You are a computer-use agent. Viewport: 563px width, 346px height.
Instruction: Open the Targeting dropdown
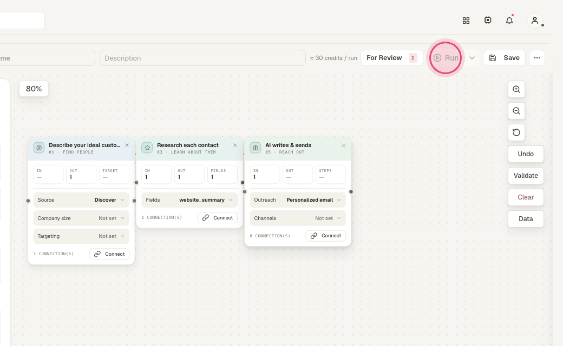(81, 236)
